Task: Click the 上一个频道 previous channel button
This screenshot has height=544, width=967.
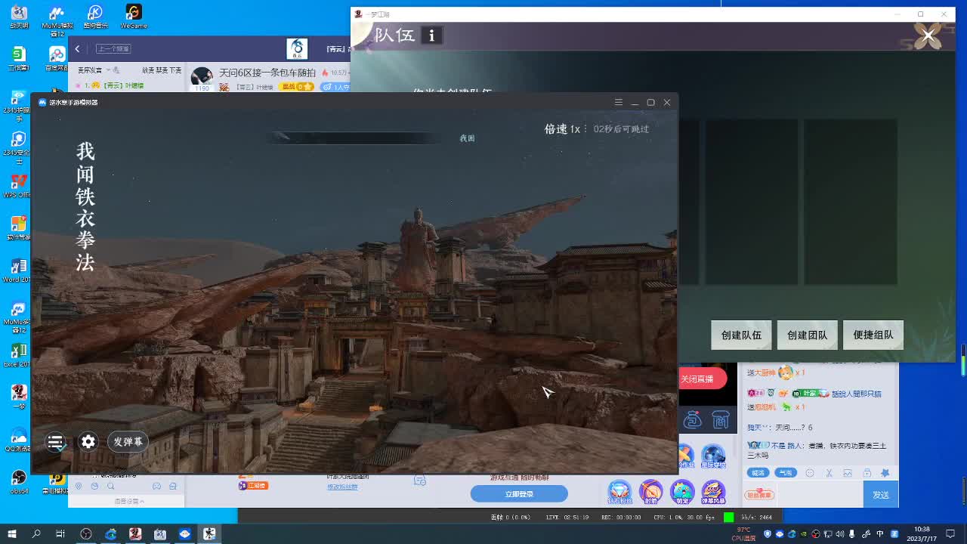Action: 113,49
